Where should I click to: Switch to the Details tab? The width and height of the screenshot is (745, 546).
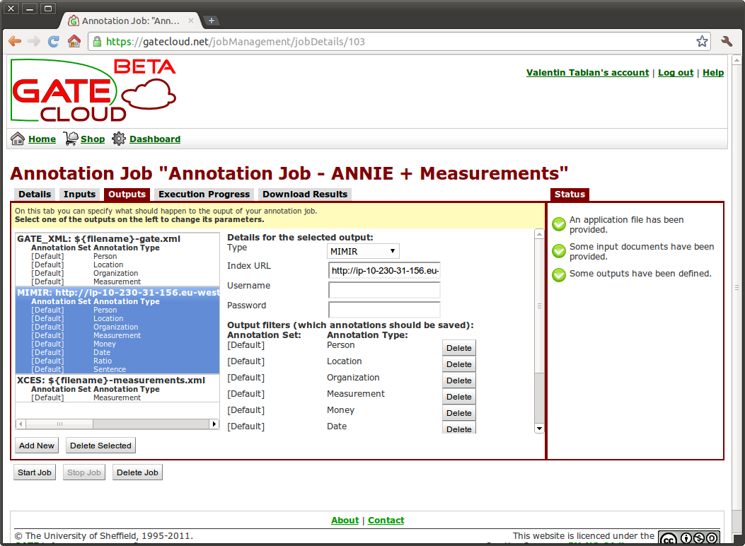[x=35, y=194]
